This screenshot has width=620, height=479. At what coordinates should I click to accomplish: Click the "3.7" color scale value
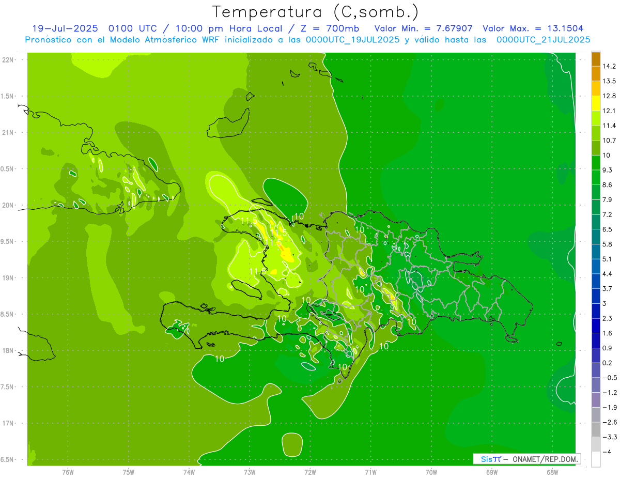608,288
